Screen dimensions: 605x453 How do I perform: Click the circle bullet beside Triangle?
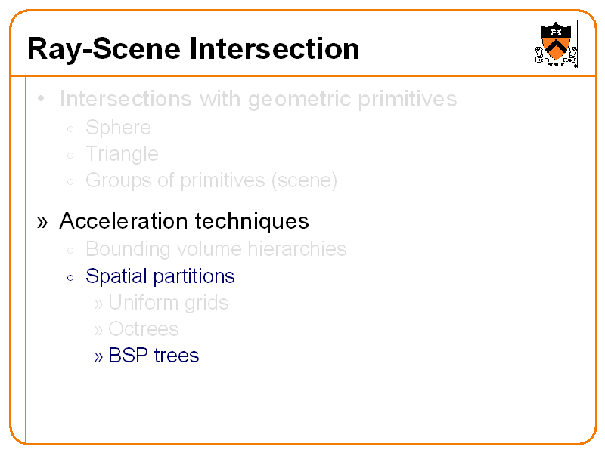(70, 156)
